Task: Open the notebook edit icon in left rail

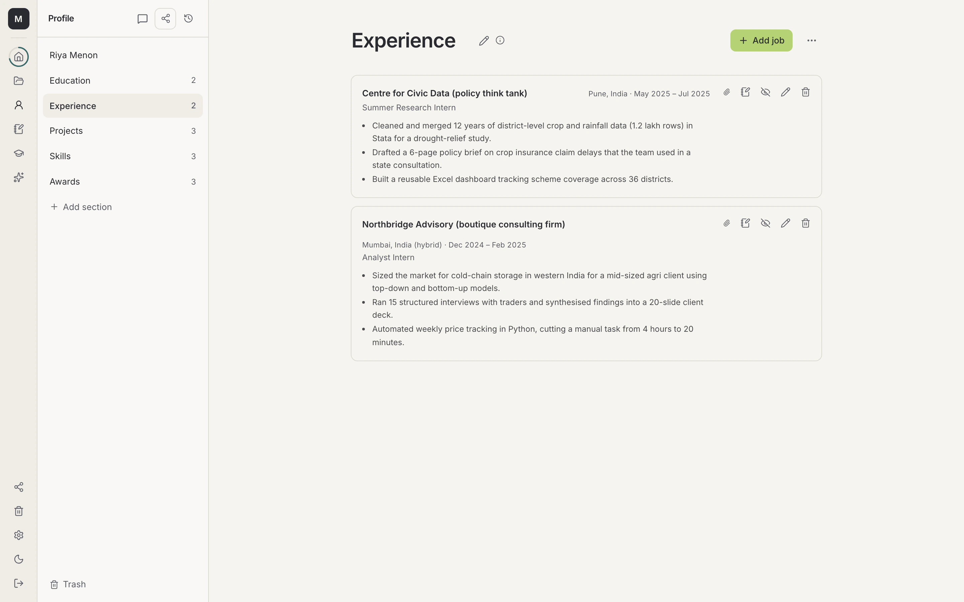Action: click(x=19, y=129)
